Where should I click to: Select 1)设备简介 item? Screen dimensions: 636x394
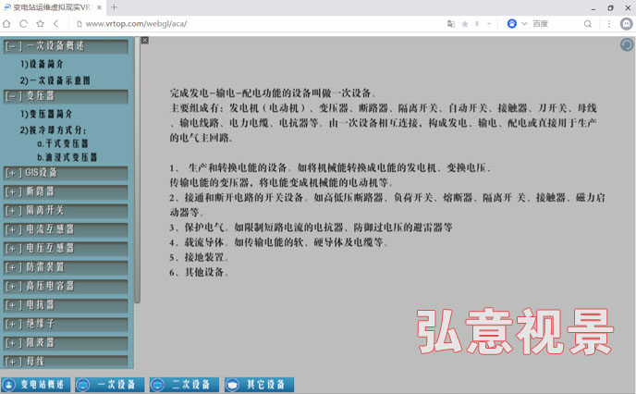tap(42, 64)
